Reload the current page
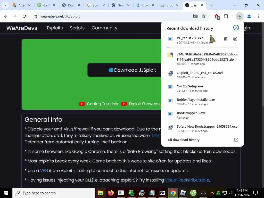Viewport: 264px width, 198px height. [x=24, y=16]
